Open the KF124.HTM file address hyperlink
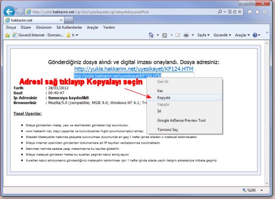Screen dimensions: 275x199 coord(134,69)
